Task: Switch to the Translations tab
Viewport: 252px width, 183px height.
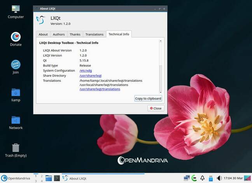Action: coord(94,34)
